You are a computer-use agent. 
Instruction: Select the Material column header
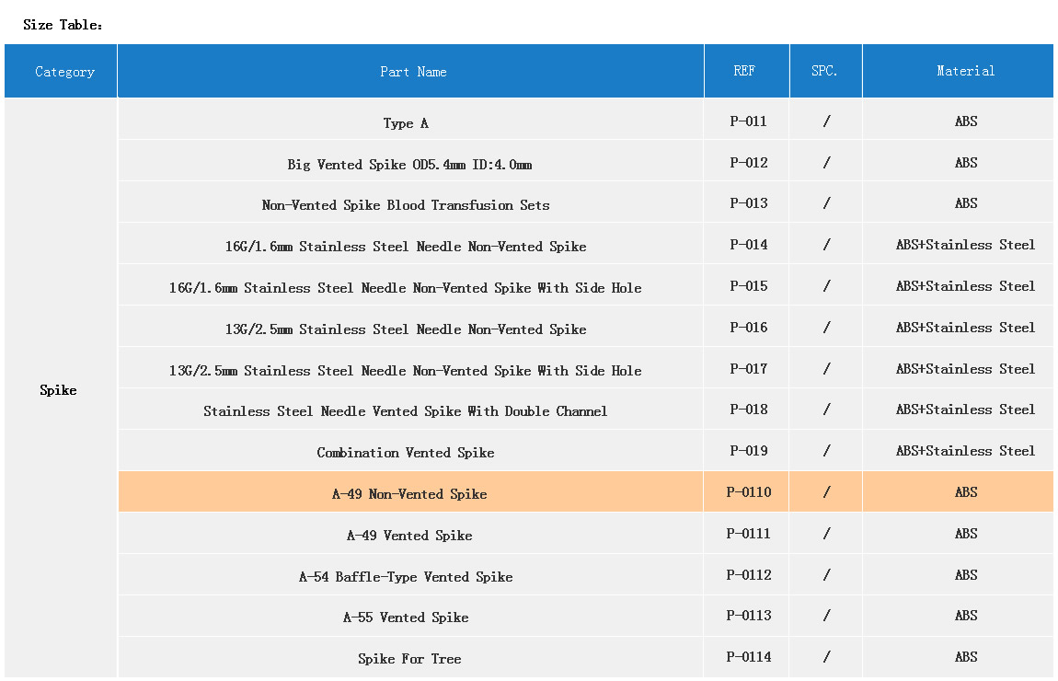click(x=965, y=71)
